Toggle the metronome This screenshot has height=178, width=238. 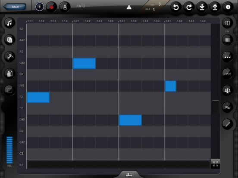coord(65,7)
